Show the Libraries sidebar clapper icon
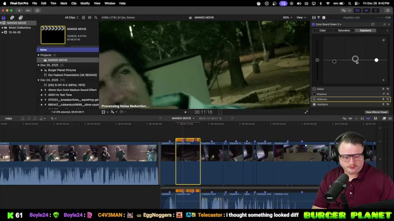Image resolution: width=394 pixels, height=221 pixels. (3, 17)
